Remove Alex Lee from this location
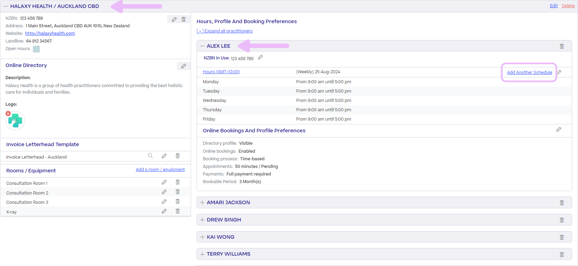The height and width of the screenshot is (266, 578). pos(562,46)
